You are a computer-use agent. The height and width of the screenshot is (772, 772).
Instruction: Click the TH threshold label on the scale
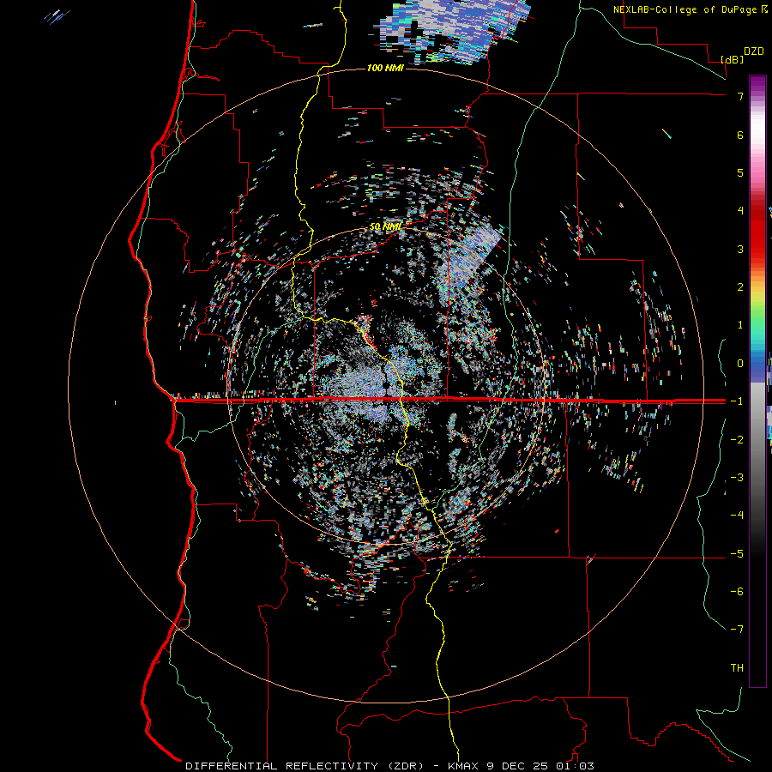point(737,668)
